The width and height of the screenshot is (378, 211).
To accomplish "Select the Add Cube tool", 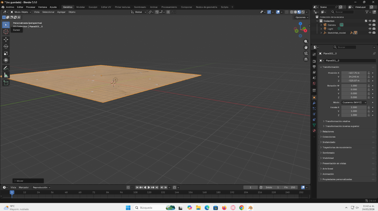I will [6, 83].
